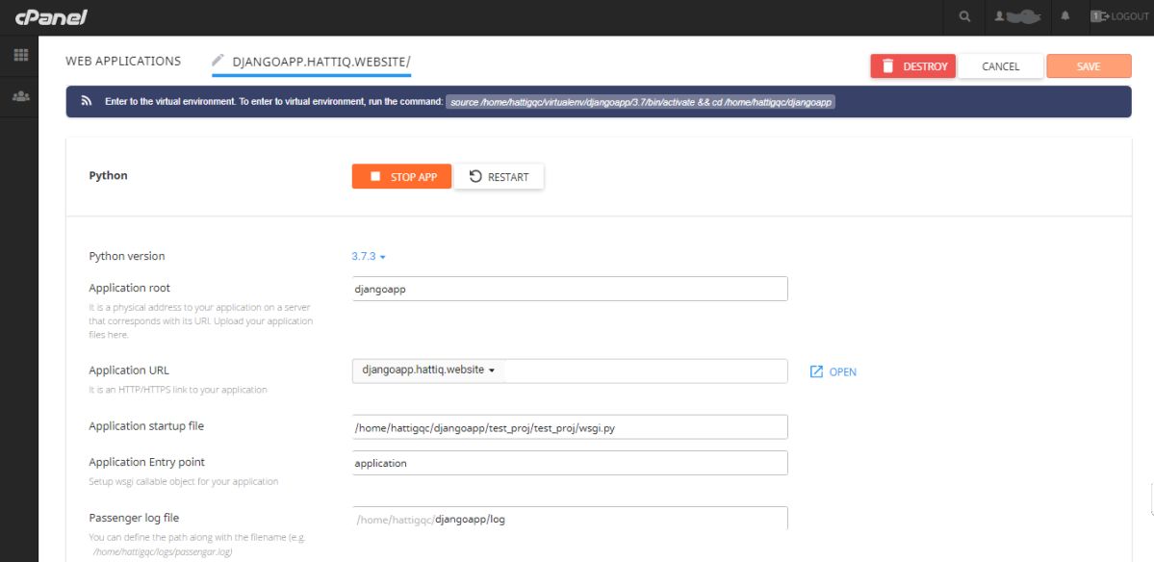The height and width of the screenshot is (562, 1154).
Task: Click 'It is an HTTP/HTTPS link' hint text
Action: [x=177, y=390]
